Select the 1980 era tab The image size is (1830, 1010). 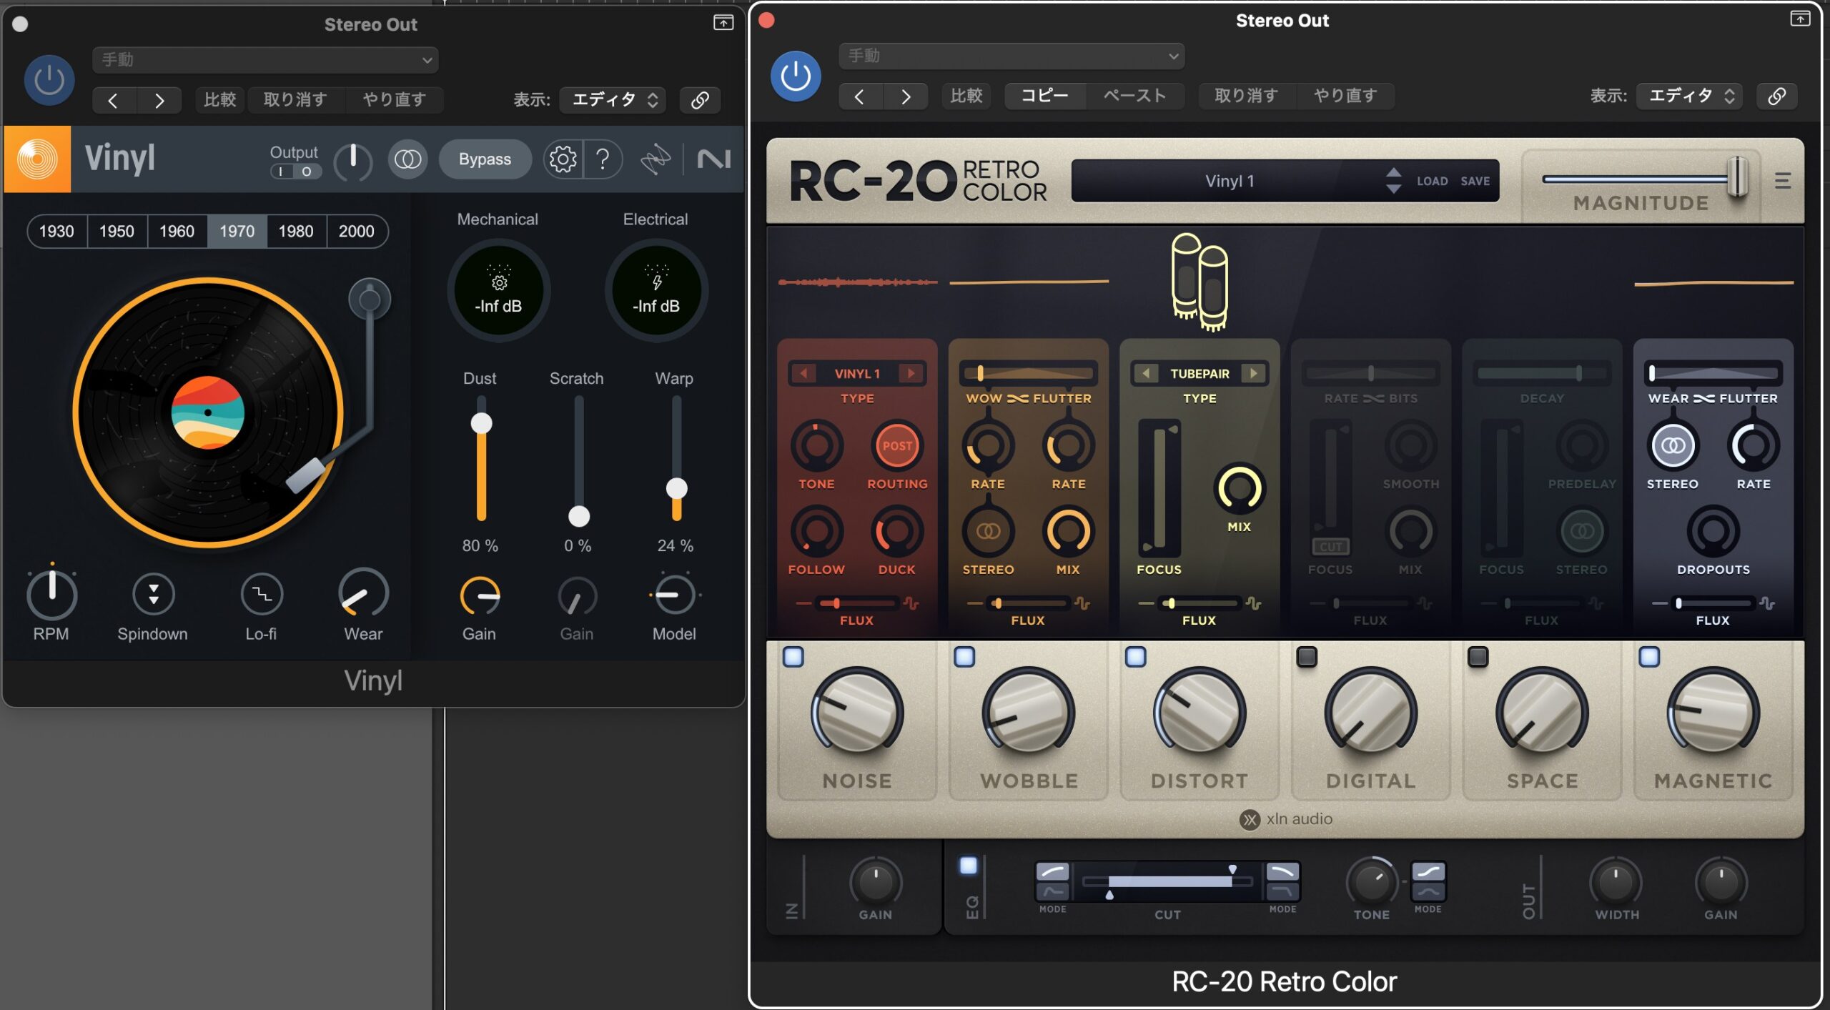click(x=297, y=232)
